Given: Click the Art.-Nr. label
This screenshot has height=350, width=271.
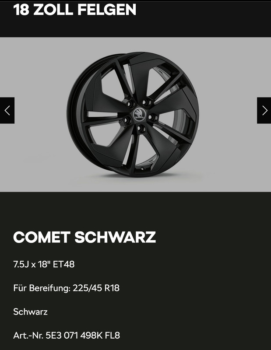Looking at the screenshot, I should (x=28, y=335).
